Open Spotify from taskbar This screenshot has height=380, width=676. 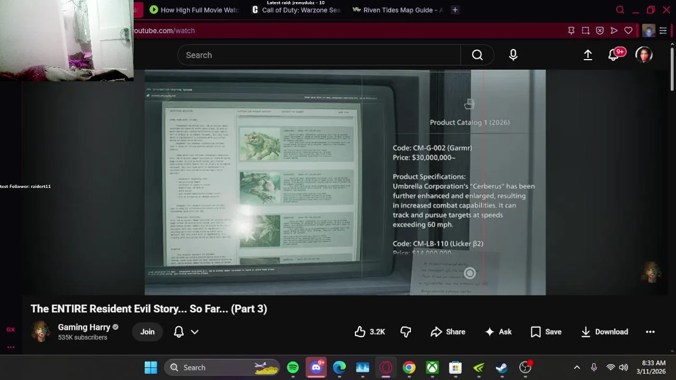(x=293, y=367)
